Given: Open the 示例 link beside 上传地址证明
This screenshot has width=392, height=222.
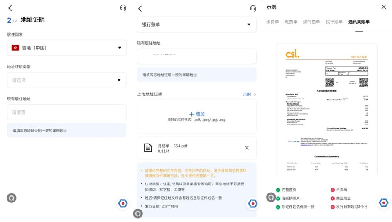Looking at the screenshot, I should click(x=249, y=94).
